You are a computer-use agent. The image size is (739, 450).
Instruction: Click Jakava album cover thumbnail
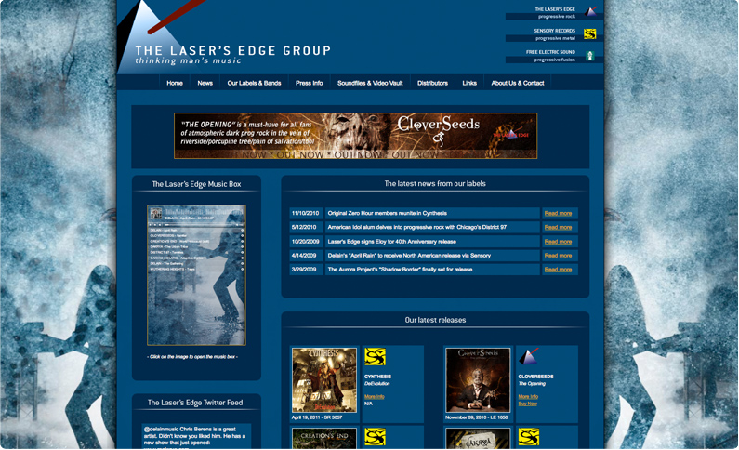(478, 438)
